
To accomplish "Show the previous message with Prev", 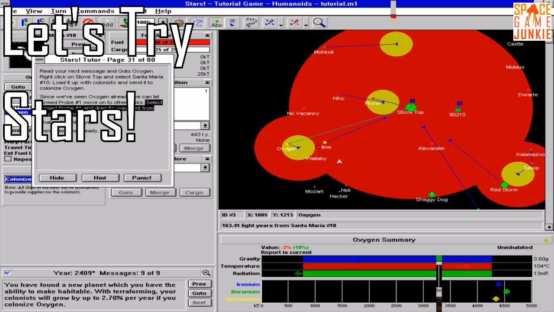I will coord(199,284).
